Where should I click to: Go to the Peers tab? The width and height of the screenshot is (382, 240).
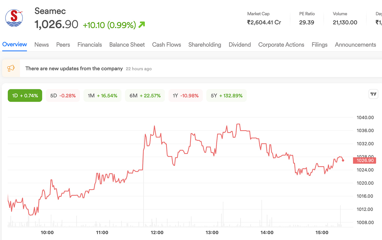point(63,45)
